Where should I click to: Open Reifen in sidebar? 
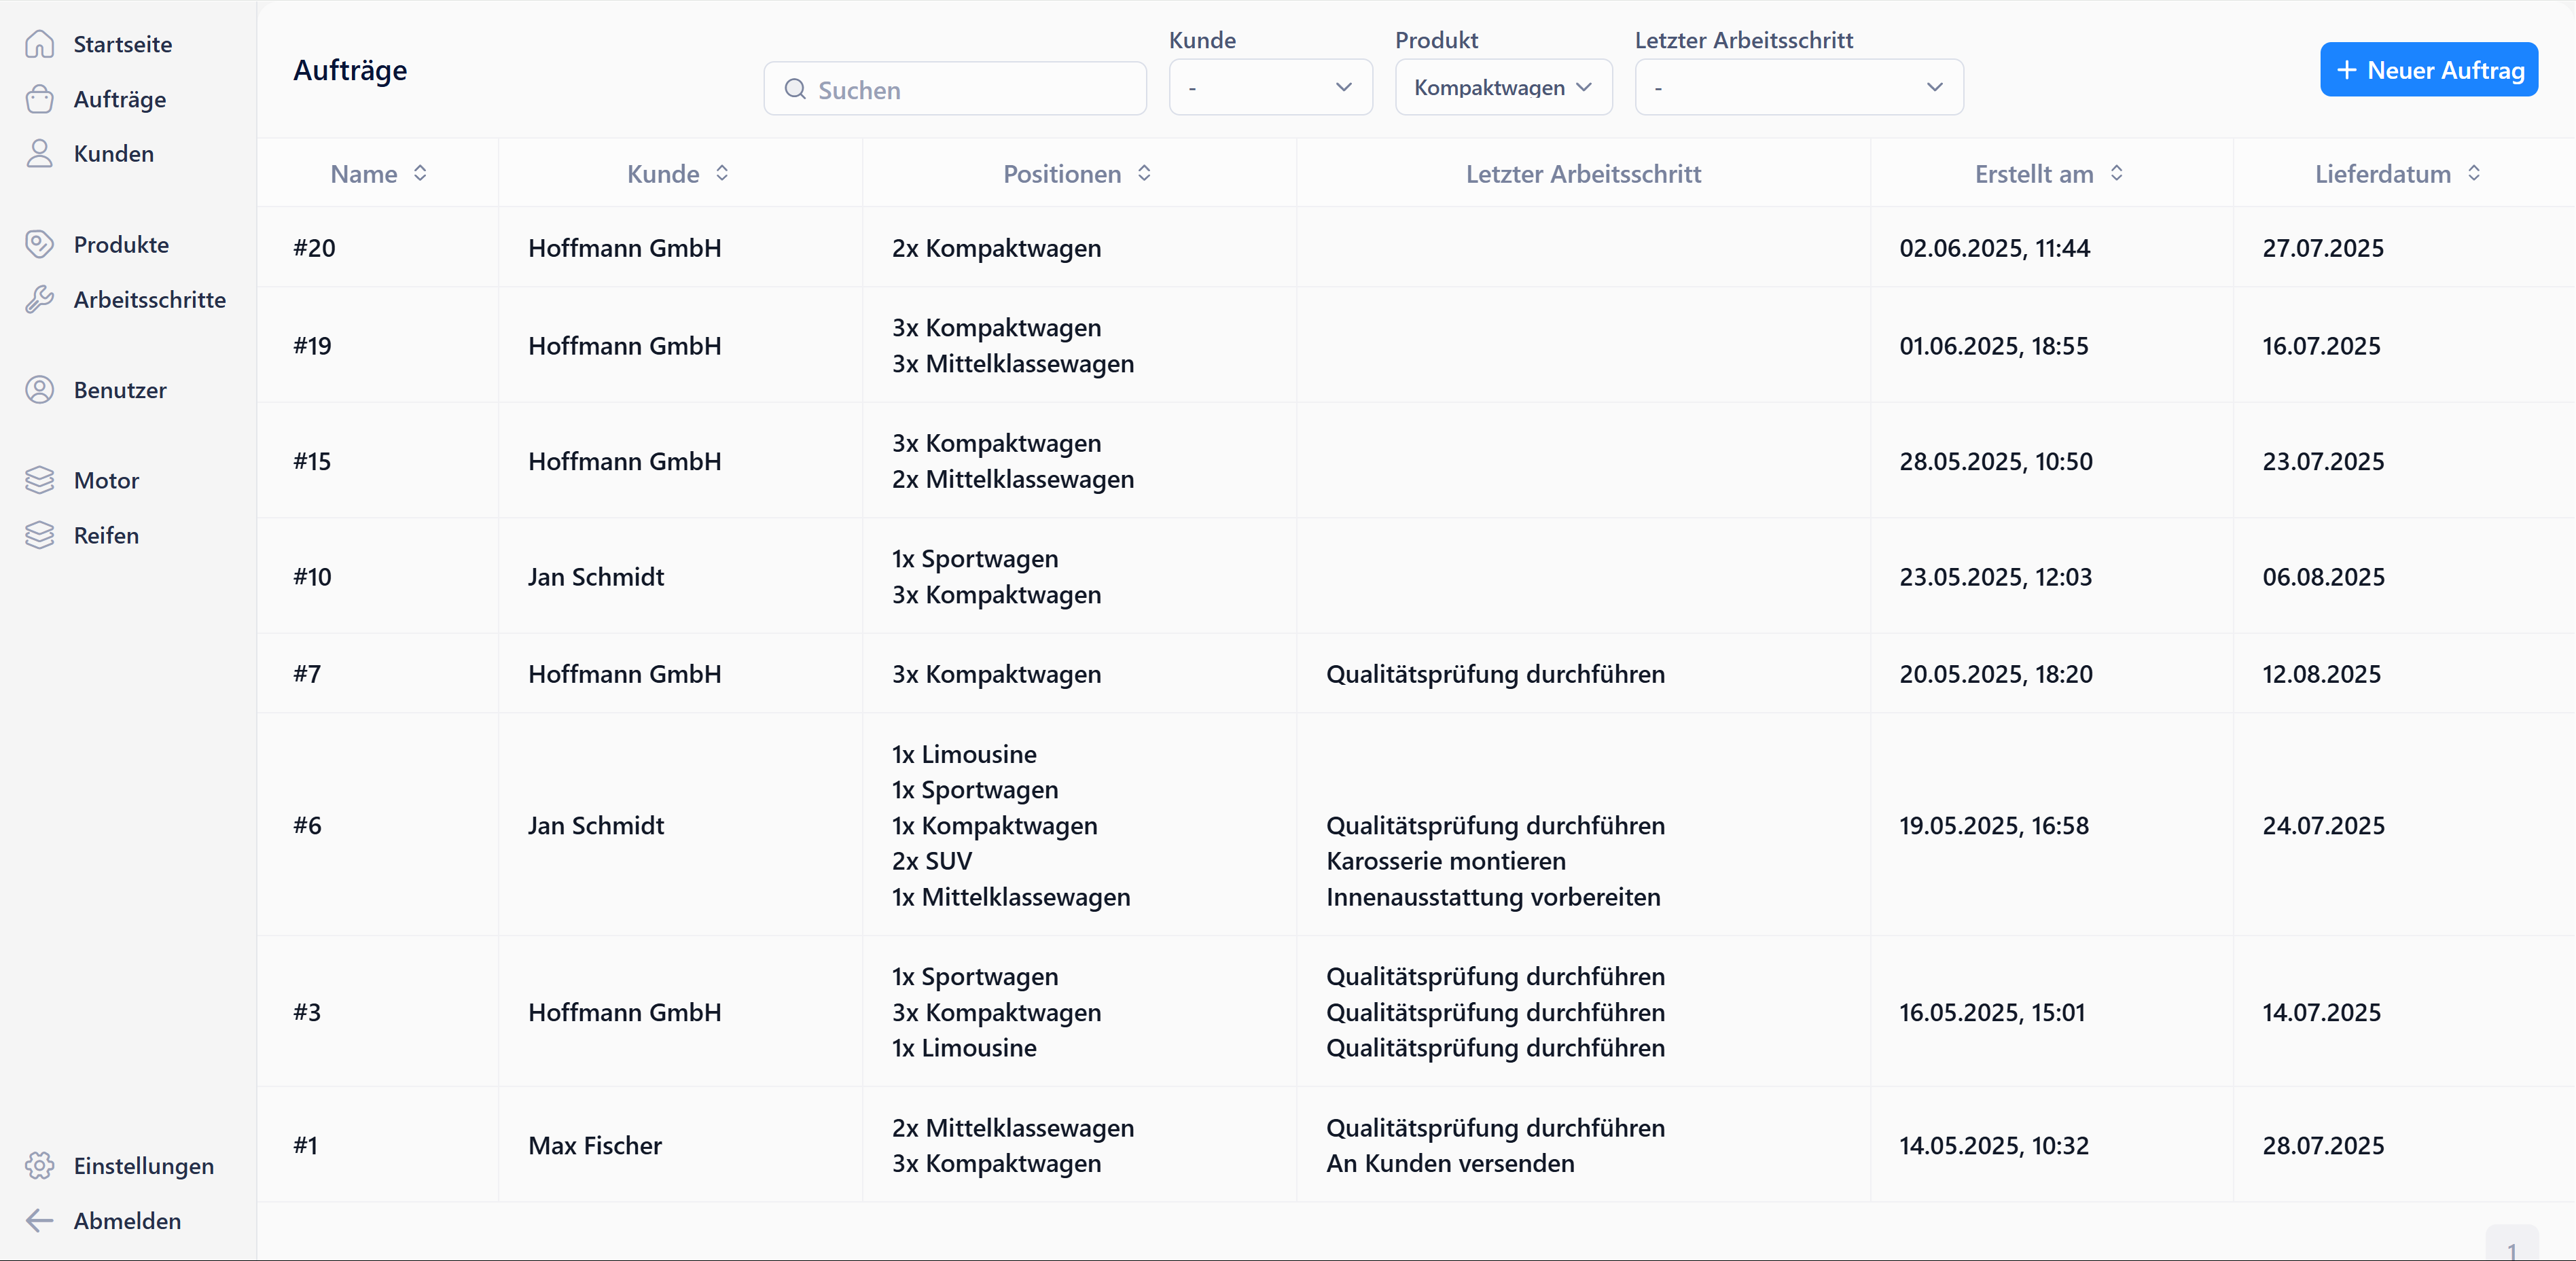[106, 535]
